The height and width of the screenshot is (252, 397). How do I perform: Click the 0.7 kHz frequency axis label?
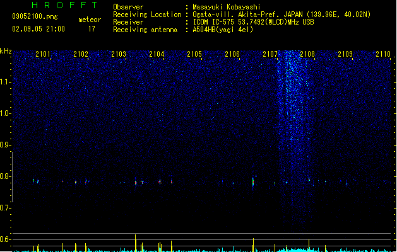click(x=5, y=208)
